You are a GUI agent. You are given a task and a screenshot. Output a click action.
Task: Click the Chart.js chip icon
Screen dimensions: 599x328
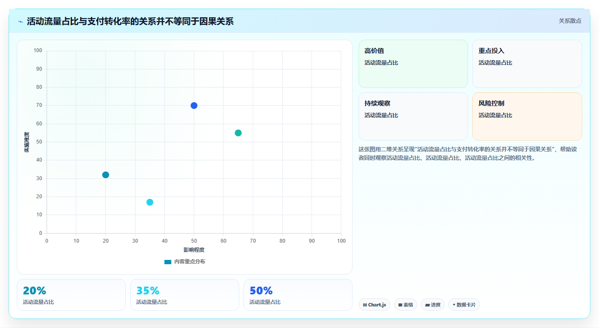click(365, 305)
